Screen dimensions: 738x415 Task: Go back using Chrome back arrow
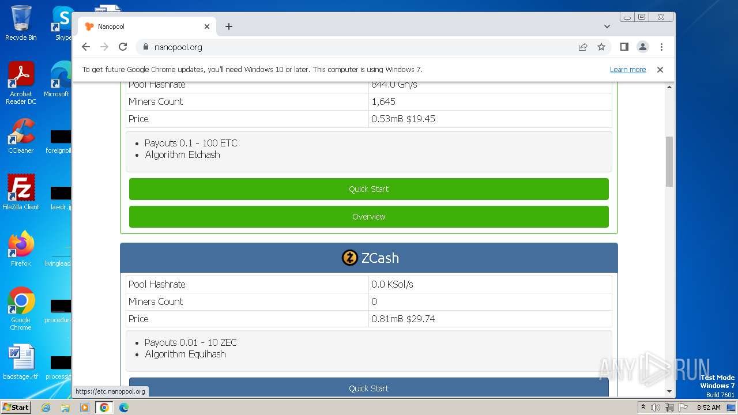(86, 47)
